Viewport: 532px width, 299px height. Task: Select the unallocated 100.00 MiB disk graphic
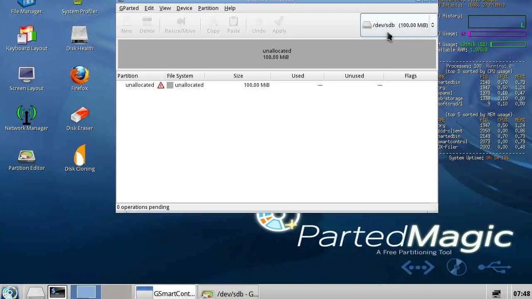click(277, 54)
